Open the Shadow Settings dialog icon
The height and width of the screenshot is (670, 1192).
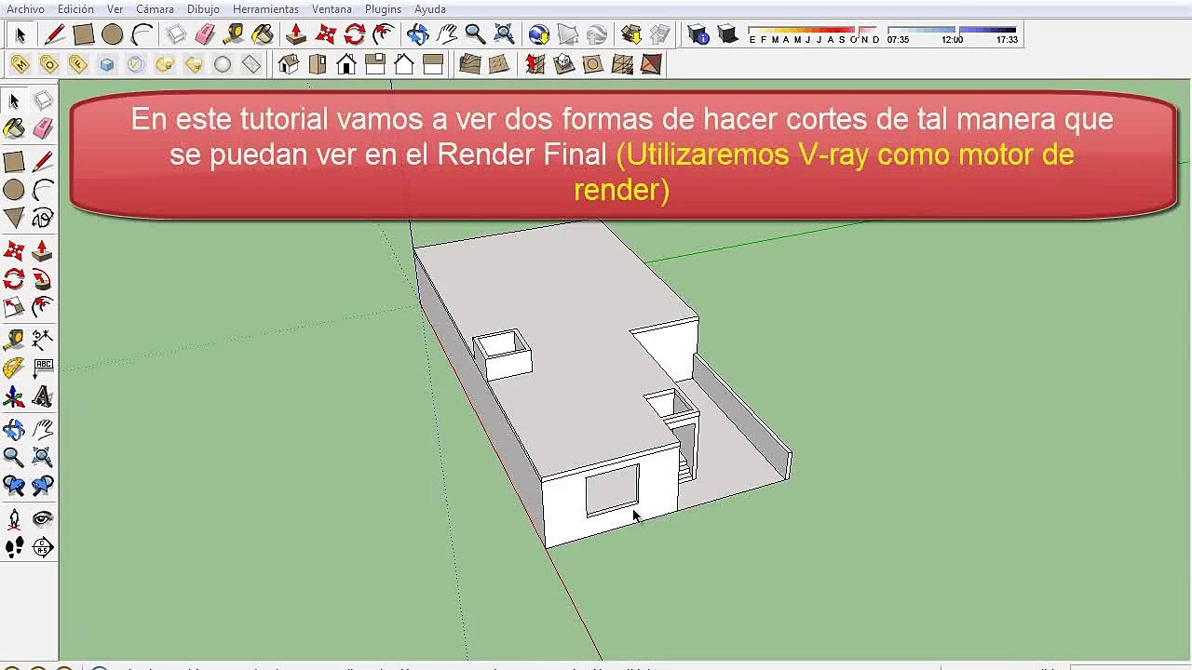[699, 35]
